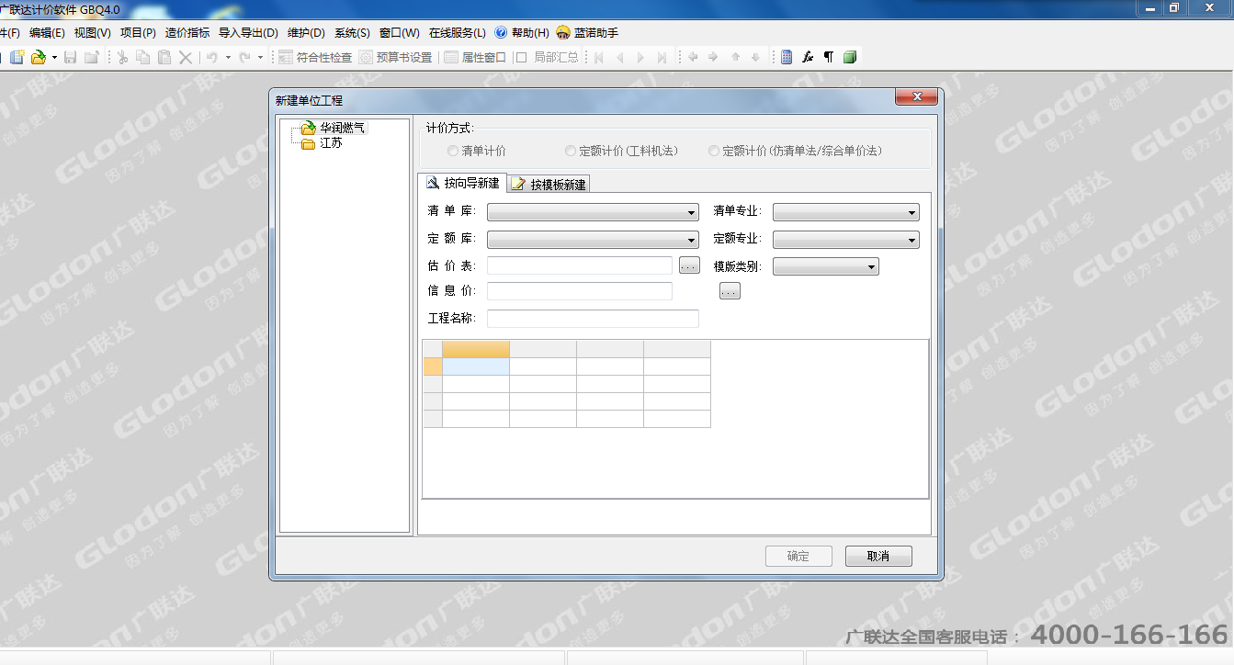Click the move down arrow icon
The image size is (1234, 665).
click(755, 57)
